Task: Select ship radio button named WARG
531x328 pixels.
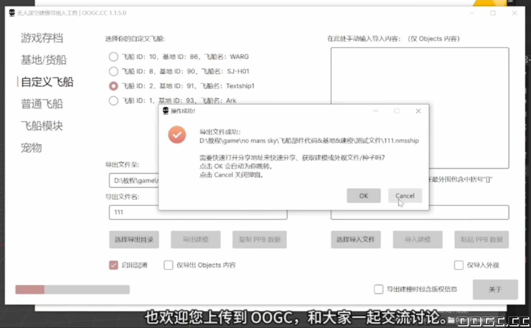Action: (x=114, y=57)
